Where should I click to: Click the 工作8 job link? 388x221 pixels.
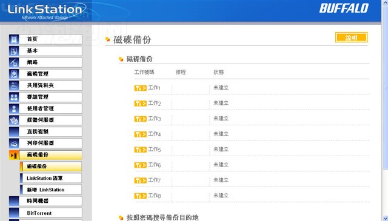(155, 196)
